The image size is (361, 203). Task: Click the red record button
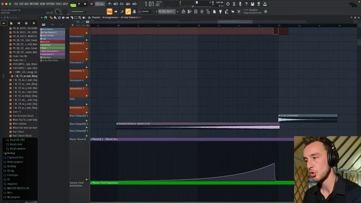tap(91, 4)
